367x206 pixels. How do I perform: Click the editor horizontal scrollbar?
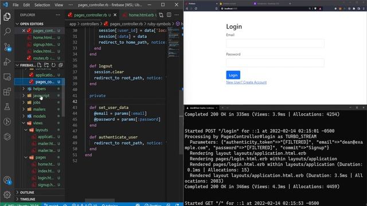[100, 200]
